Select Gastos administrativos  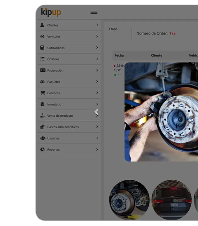[x=69, y=127]
